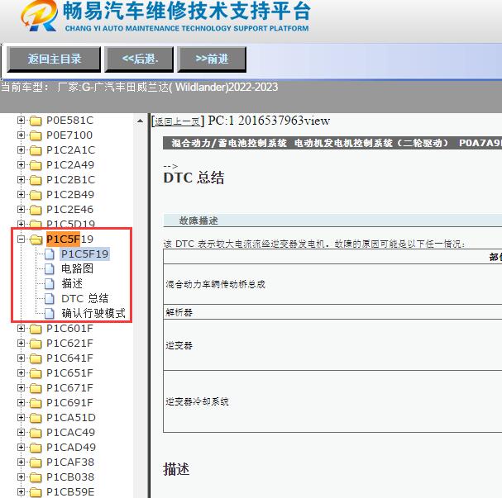Image resolution: width=502 pixels, height=498 pixels.
Task: Open the 确认行驶模式 tree item
Action: pyautogui.click(x=93, y=314)
